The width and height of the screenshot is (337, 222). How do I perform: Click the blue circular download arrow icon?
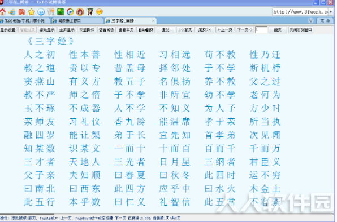click(x=41, y=12)
